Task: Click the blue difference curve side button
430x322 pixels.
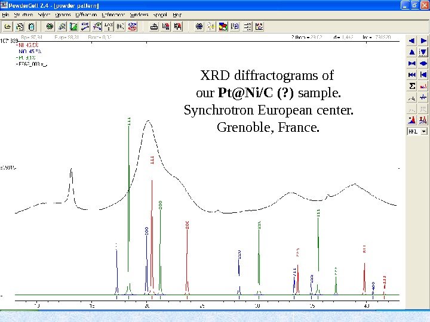Action: coord(423,97)
